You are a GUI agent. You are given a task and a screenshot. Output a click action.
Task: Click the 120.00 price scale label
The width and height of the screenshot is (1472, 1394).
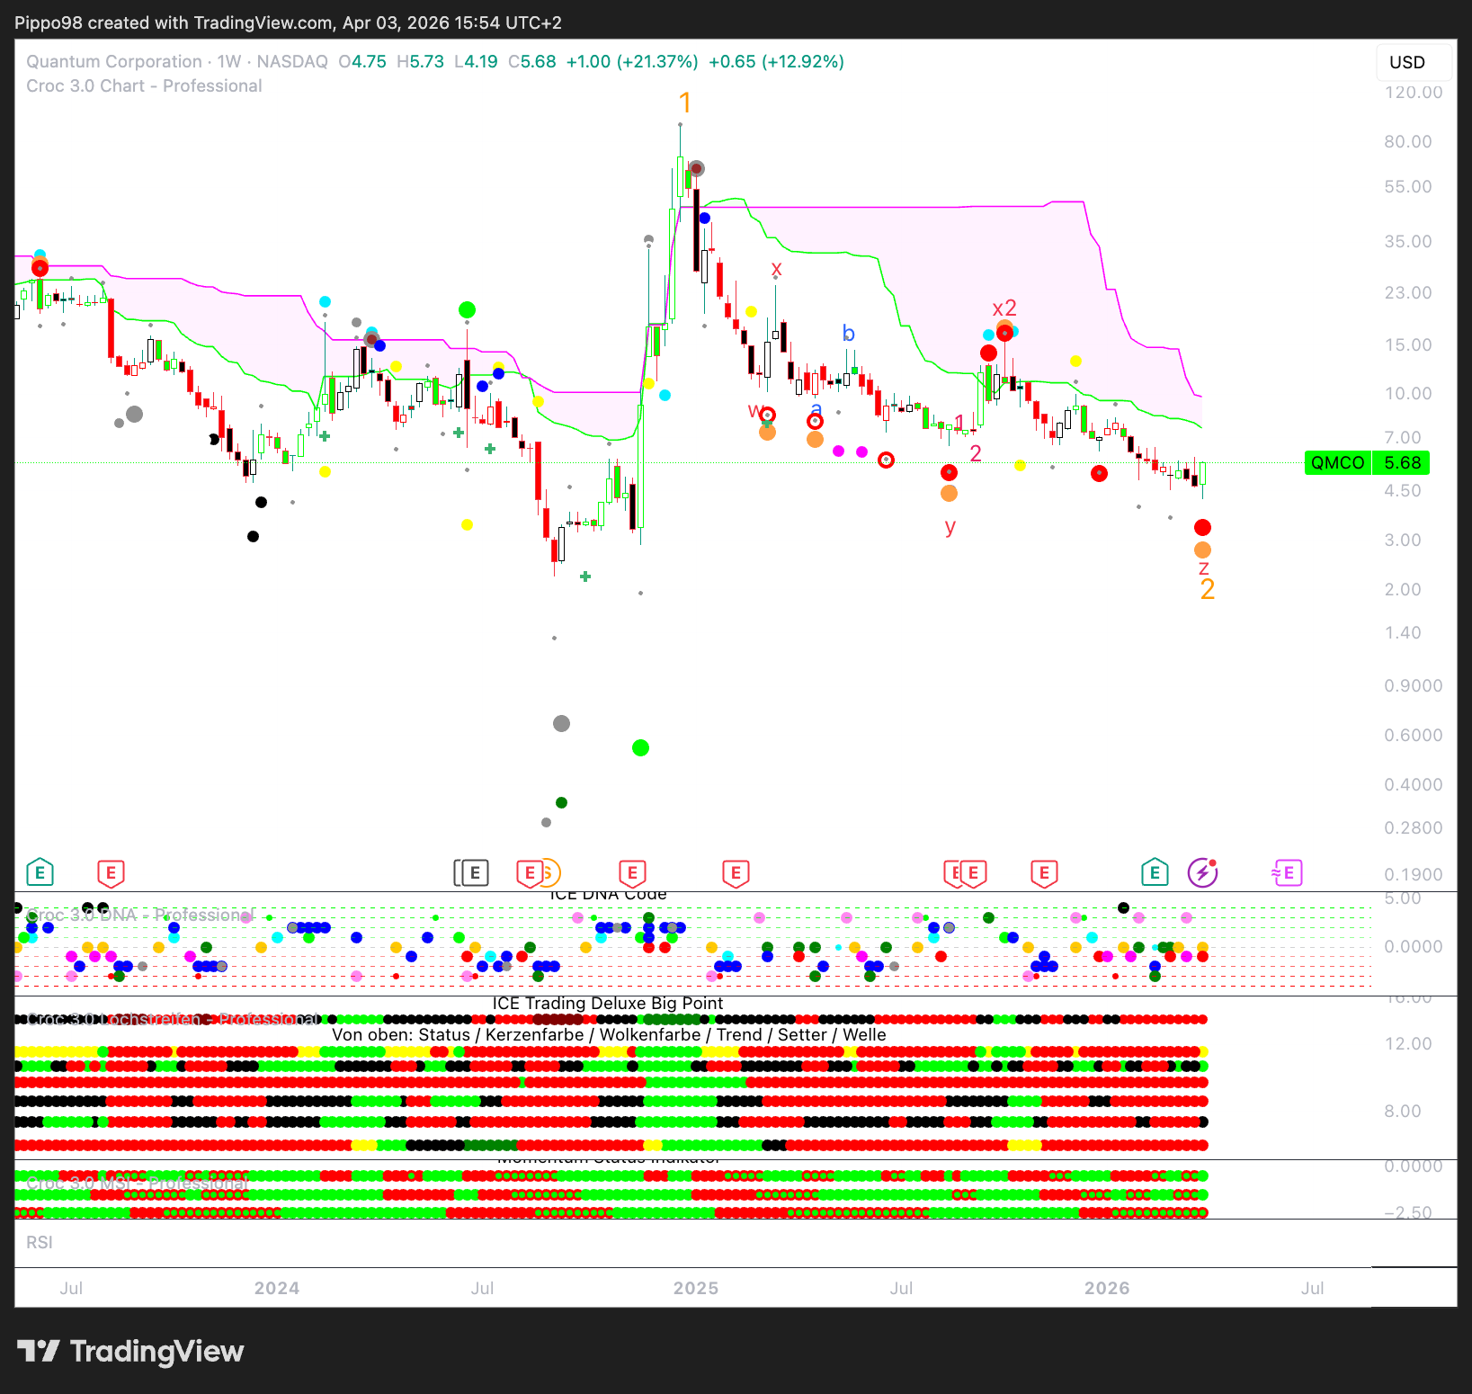1413,93
